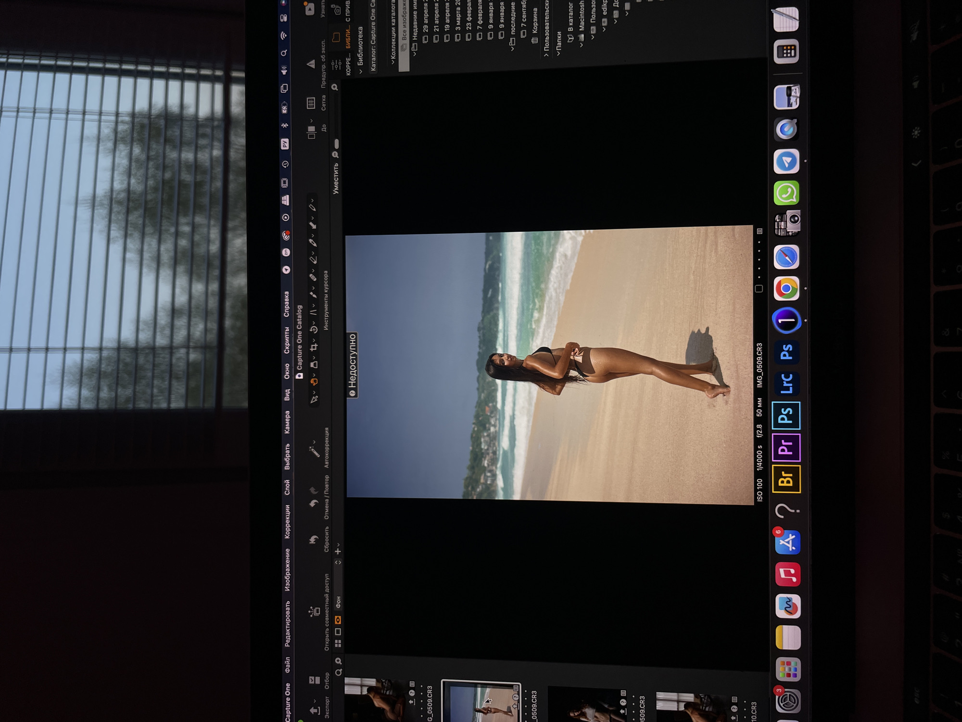The width and height of the screenshot is (962, 722).
Task: Collapse the Папки section
Action: pos(558,53)
